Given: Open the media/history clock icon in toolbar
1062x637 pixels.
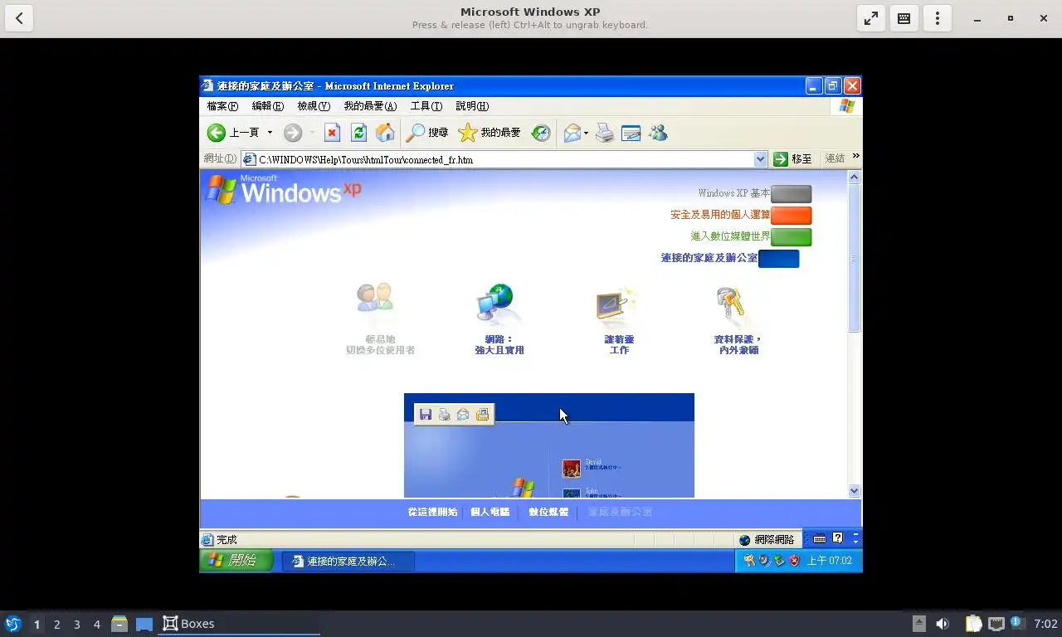Looking at the screenshot, I should click(541, 133).
